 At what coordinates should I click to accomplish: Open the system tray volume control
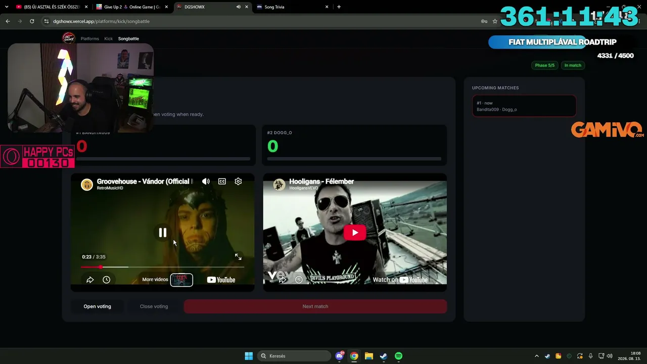tap(610, 356)
